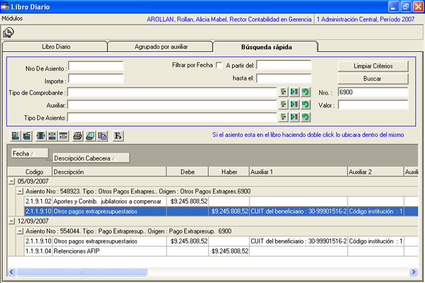Viewport: 425px width, 283px height.
Task: Click the F font button in the grid toolbar
Action: (118, 136)
